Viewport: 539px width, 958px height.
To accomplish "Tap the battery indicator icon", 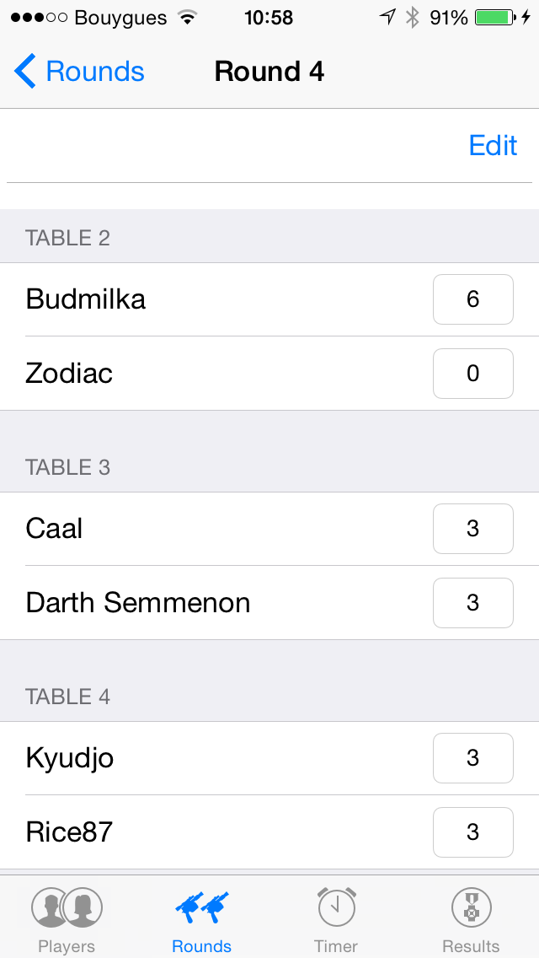I will (495, 18).
